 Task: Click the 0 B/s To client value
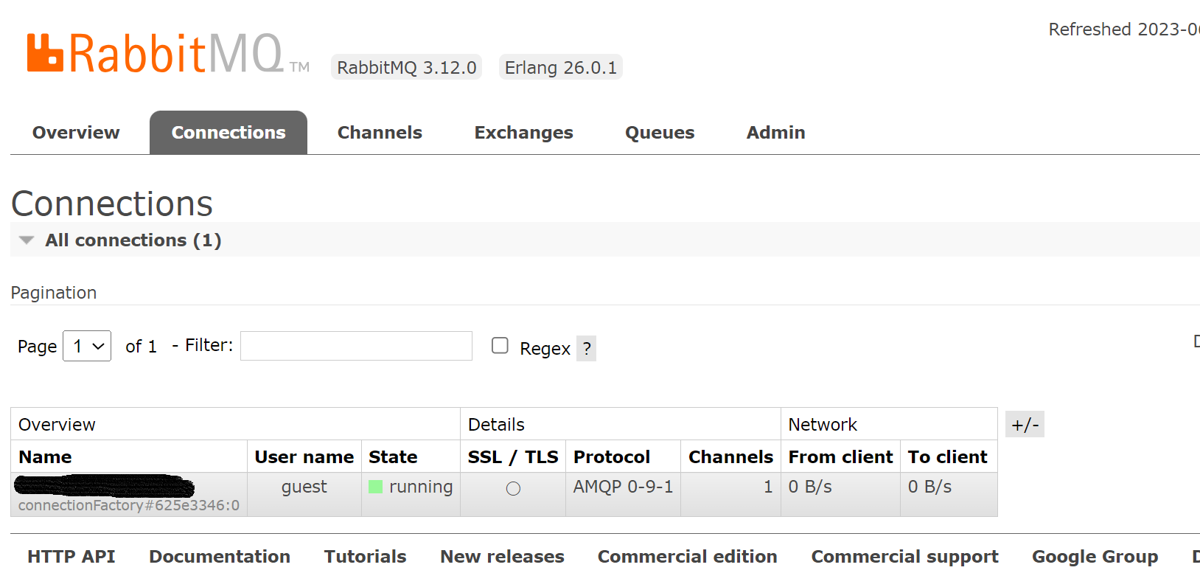pyautogui.click(x=929, y=487)
